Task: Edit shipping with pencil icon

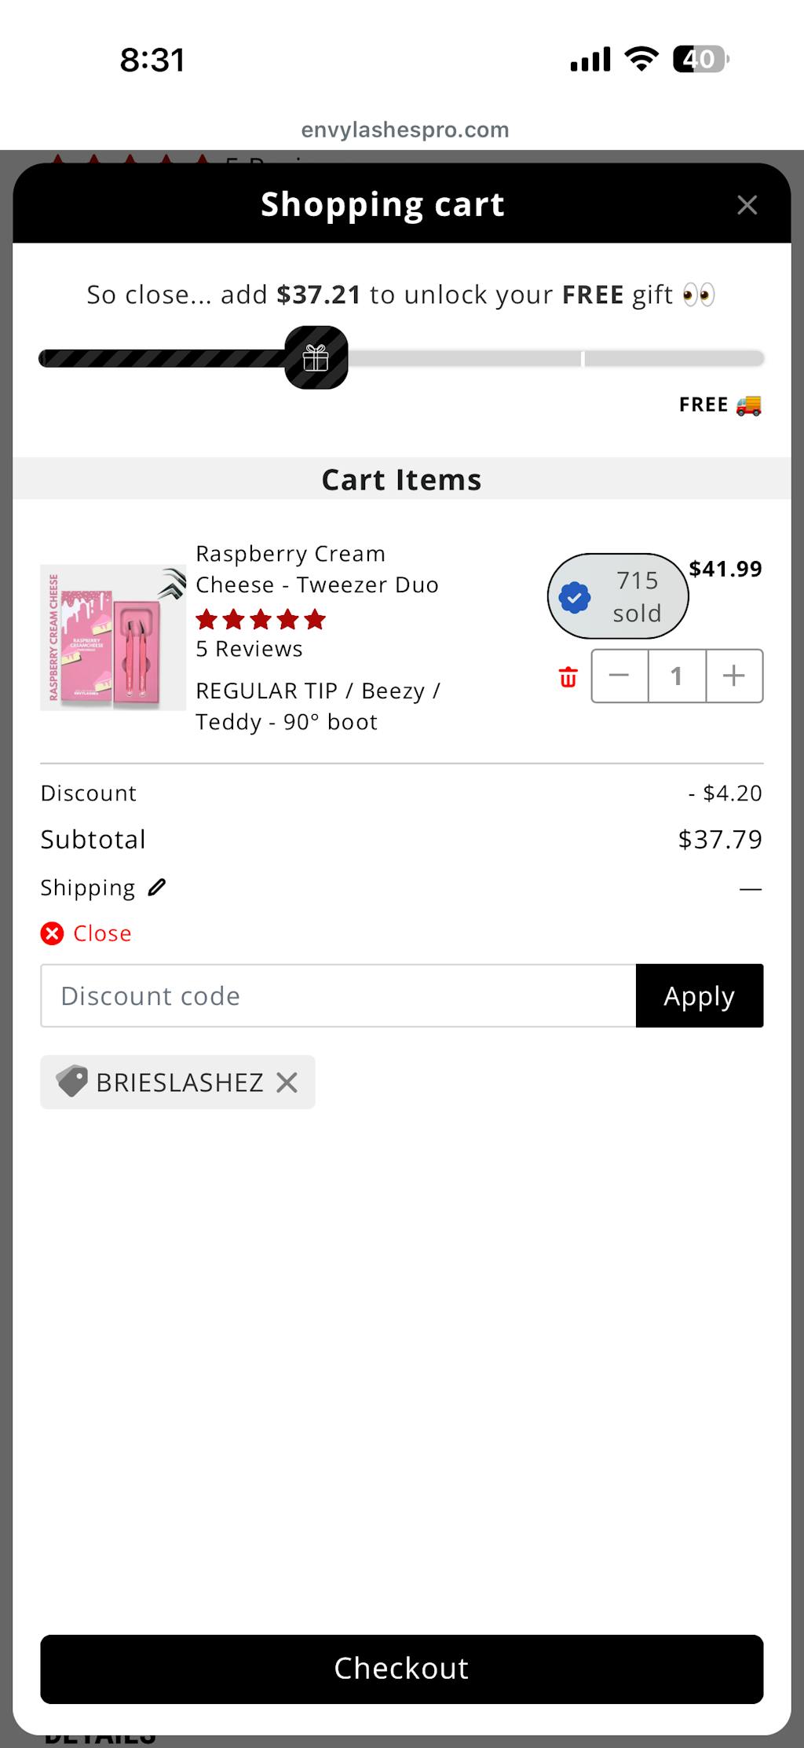Action: (x=157, y=888)
